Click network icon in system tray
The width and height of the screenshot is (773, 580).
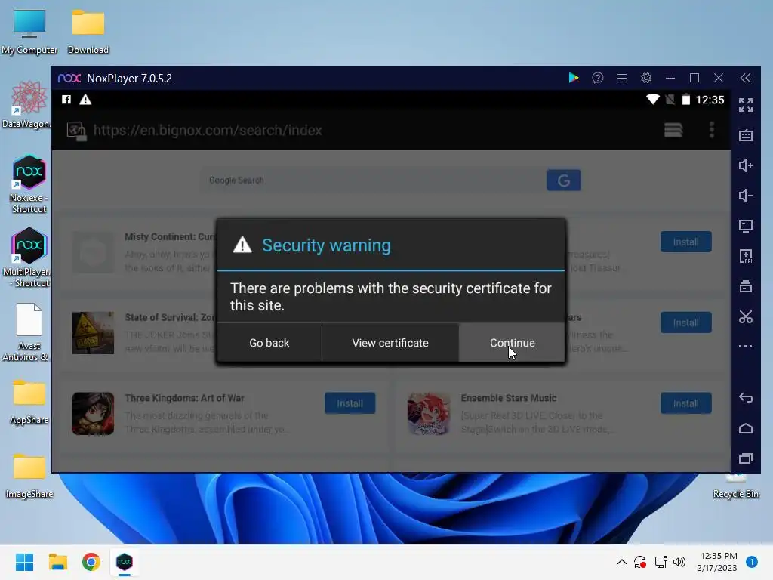(661, 562)
